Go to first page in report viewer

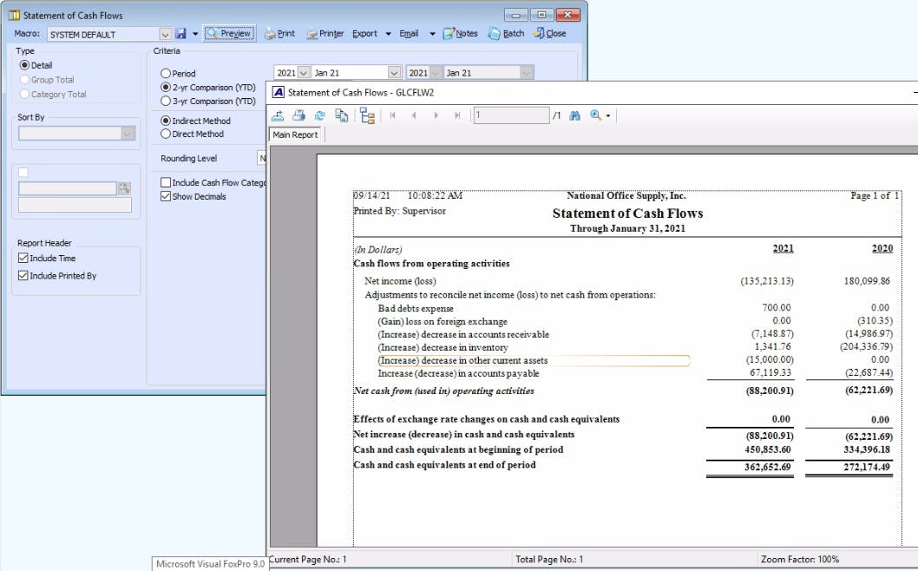pyautogui.click(x=392, y=116)
